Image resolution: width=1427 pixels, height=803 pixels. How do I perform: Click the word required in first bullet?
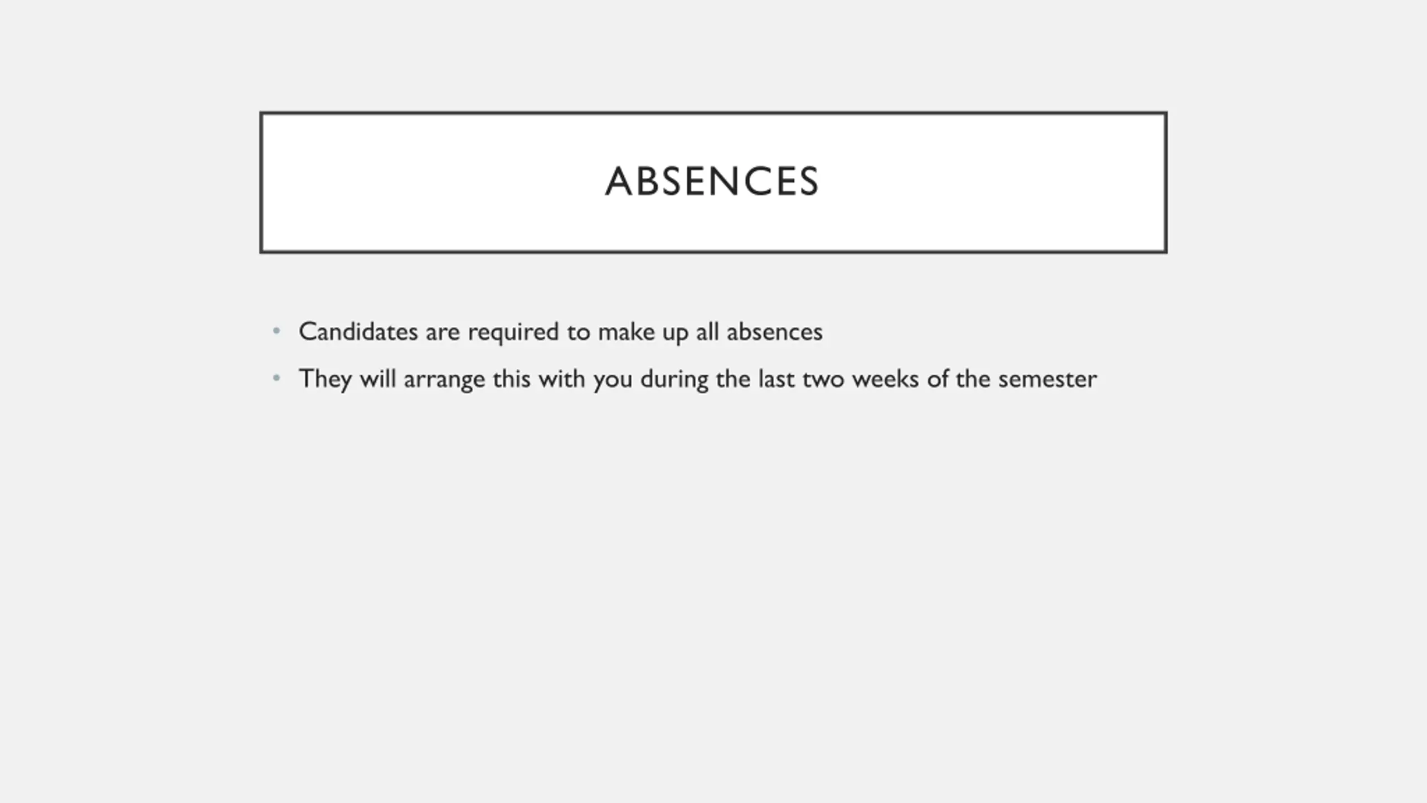coord(513,333)
